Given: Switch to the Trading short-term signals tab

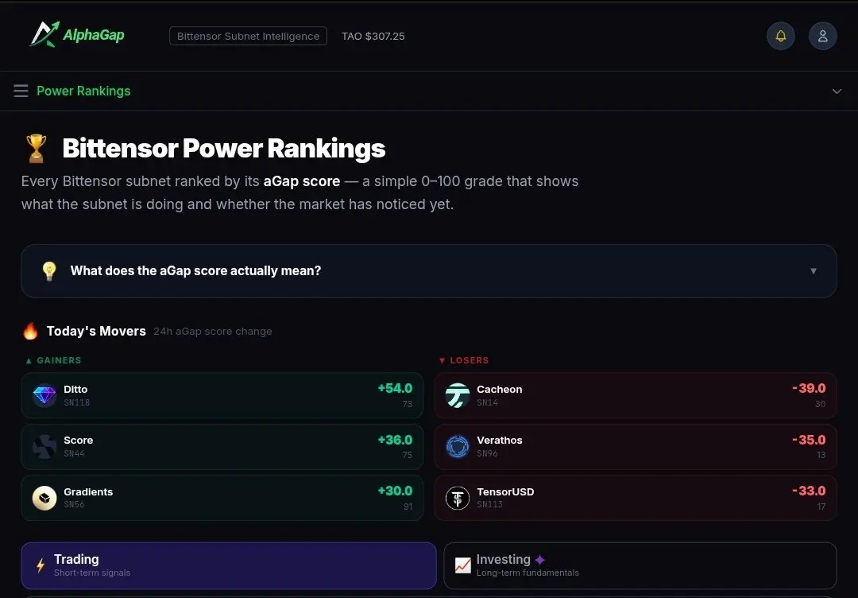Looking at the screenshot, I should (229, 565).
